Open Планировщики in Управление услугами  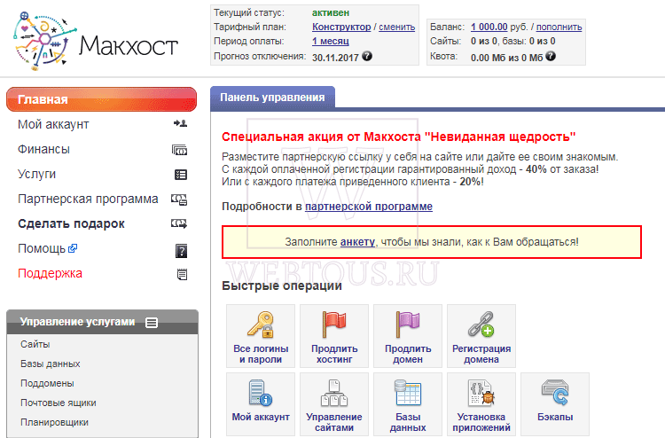click(x=54, y=422)
